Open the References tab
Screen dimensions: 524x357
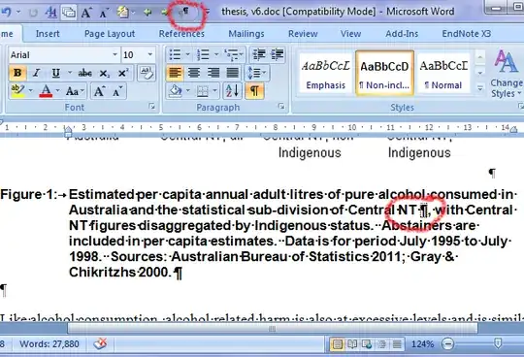pyautogui.click(x=181, y=34)
